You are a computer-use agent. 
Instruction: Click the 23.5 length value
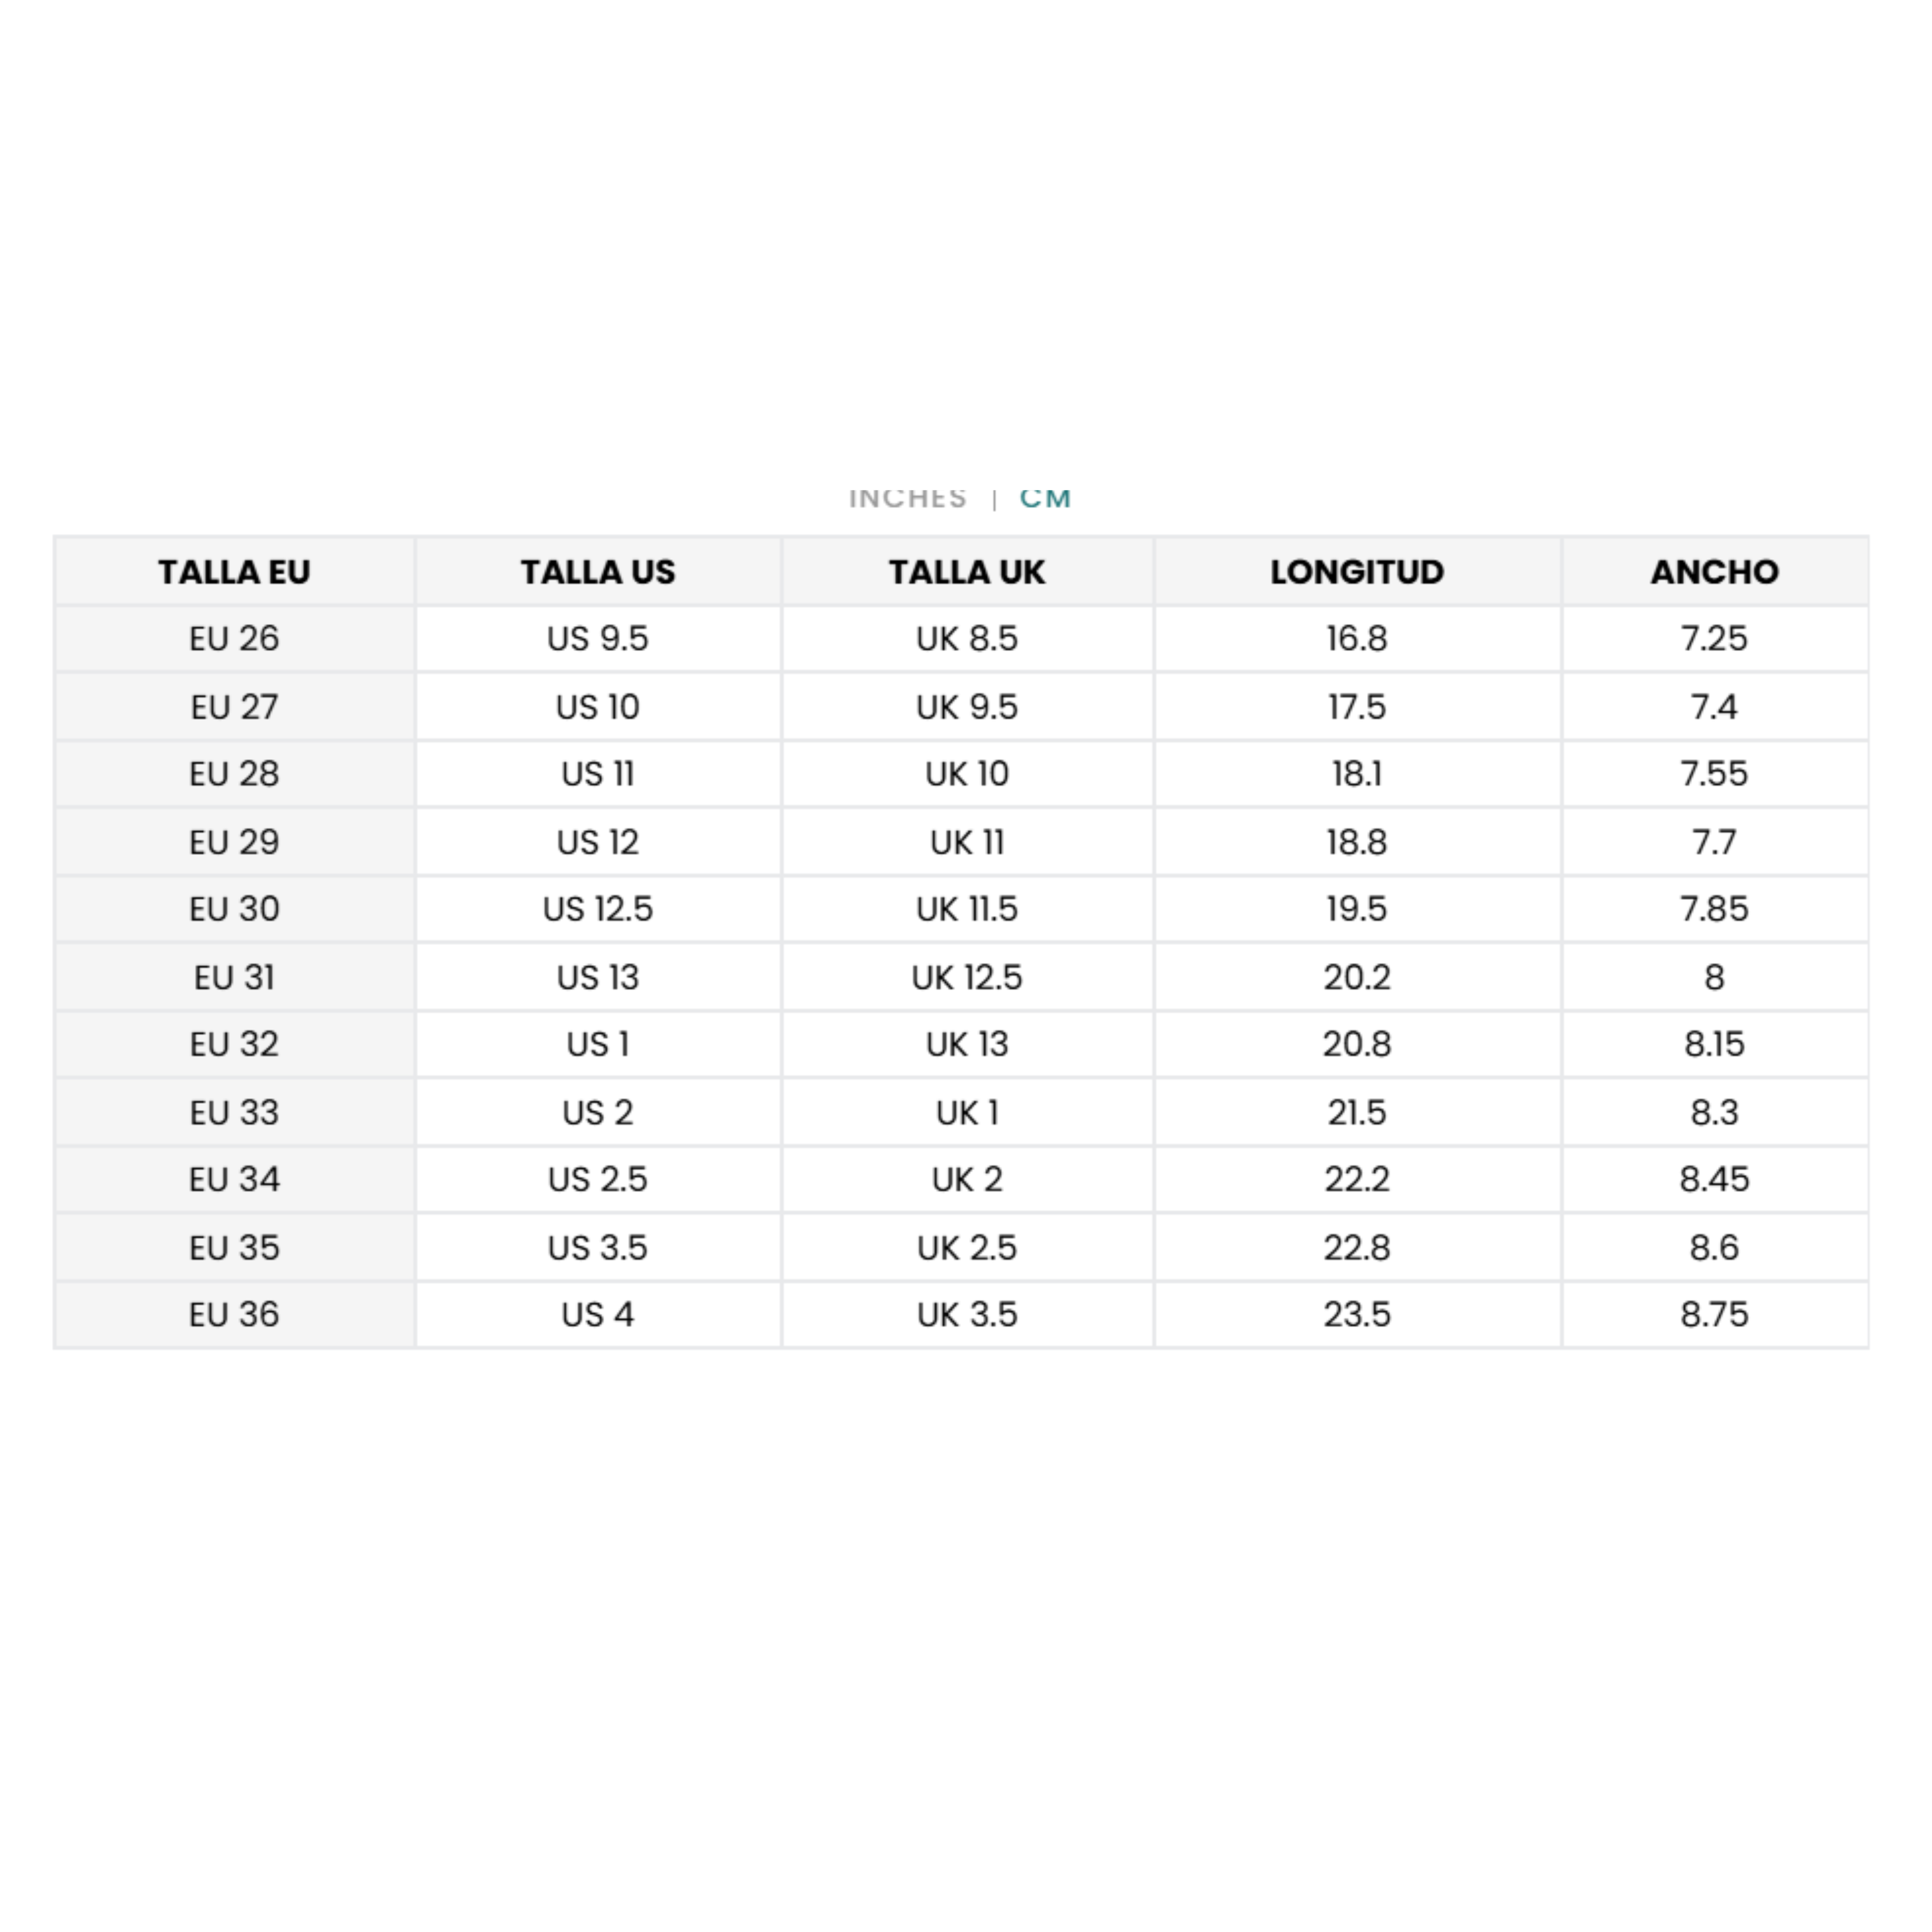[1357, 1314]
